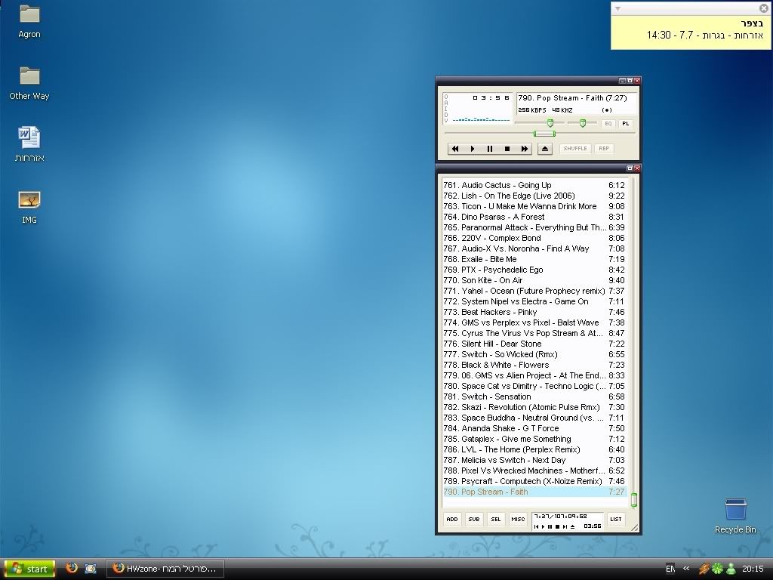Click the green Messenger buddy tray icon
The width and height of the screenshot is (773, 580).
pos(731,569)
